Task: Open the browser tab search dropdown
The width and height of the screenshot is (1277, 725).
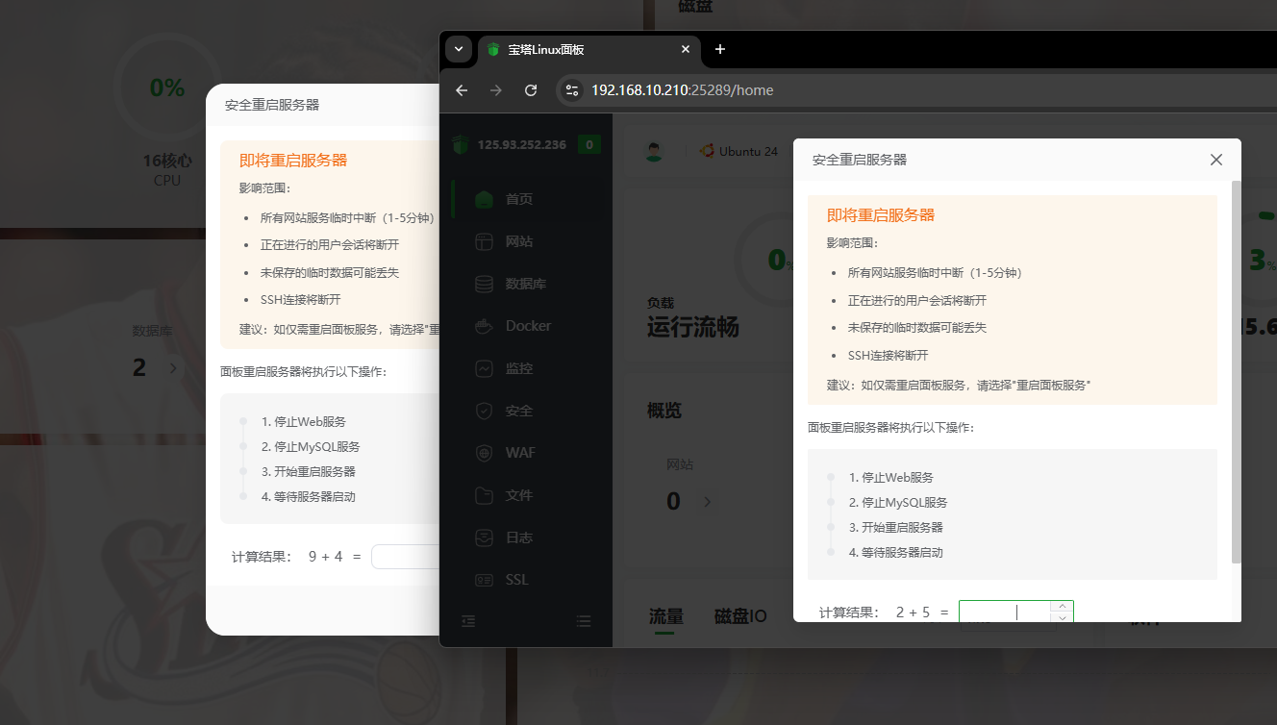Action: [459, 49]
